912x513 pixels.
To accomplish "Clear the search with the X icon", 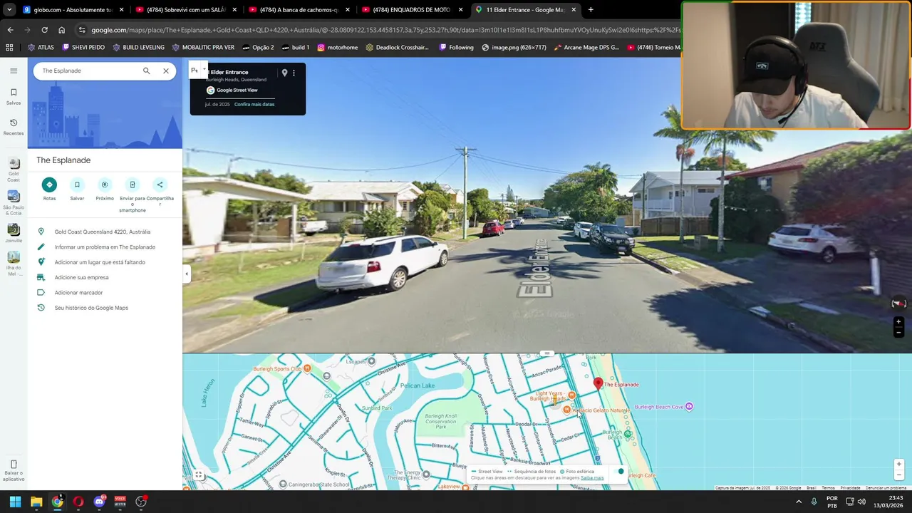I will pos(166,71).
